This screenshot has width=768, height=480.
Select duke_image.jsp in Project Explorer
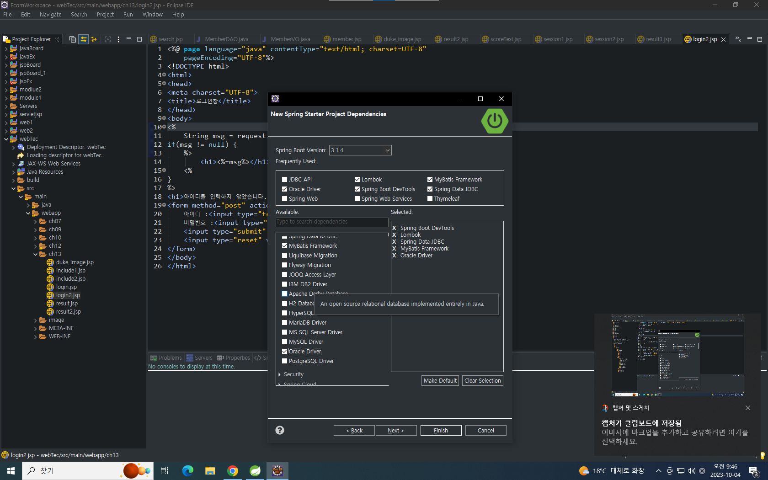75,262
